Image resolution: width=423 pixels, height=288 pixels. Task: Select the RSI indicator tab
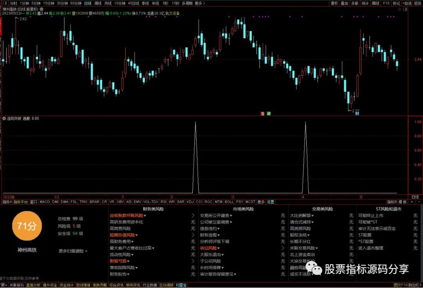(x=163, y=202)
